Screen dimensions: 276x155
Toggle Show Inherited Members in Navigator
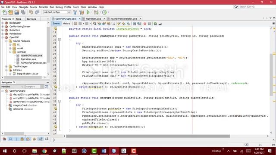tap(5, 139)
